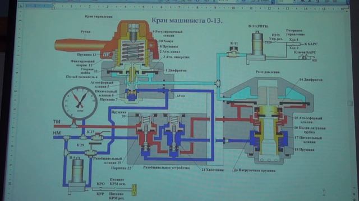Click the "Питание КРМ осн." label
This screenshot has width=359, height=201.
coord(117,181)
